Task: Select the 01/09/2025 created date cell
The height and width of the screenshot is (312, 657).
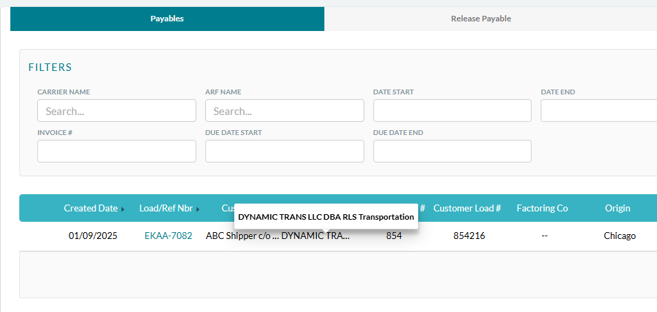Action: (x=93, y=236)
